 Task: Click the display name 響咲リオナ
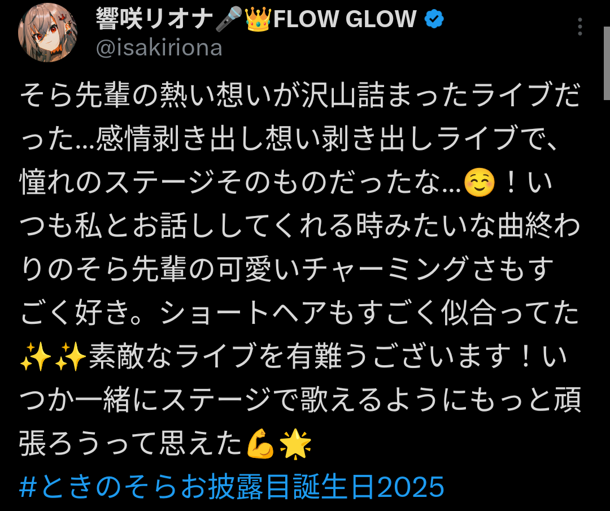pos(154,19)
